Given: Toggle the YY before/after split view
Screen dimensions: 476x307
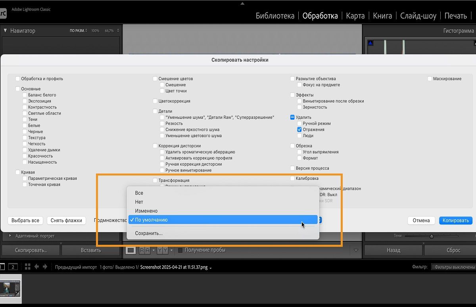Looking at the screenshot, I should tap(163, 250).
